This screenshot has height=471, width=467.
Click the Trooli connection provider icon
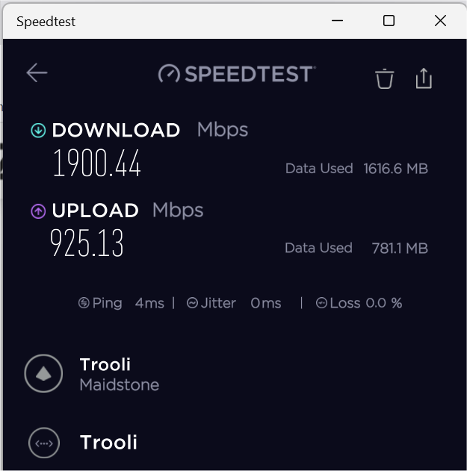point(43,443)
